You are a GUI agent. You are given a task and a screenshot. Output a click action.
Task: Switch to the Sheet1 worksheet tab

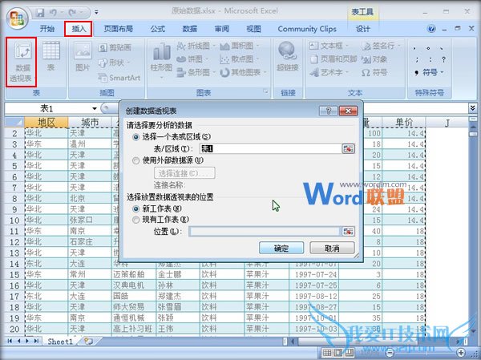click(60, 342)
